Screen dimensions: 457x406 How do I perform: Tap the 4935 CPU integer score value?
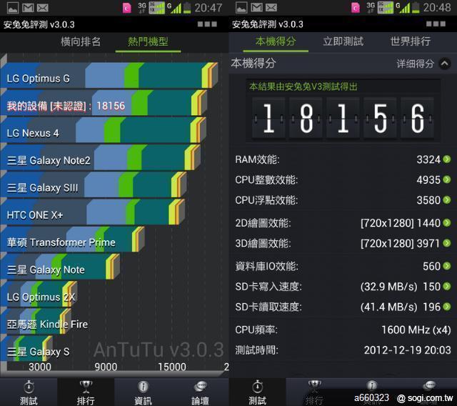click(x=428, y=179)
